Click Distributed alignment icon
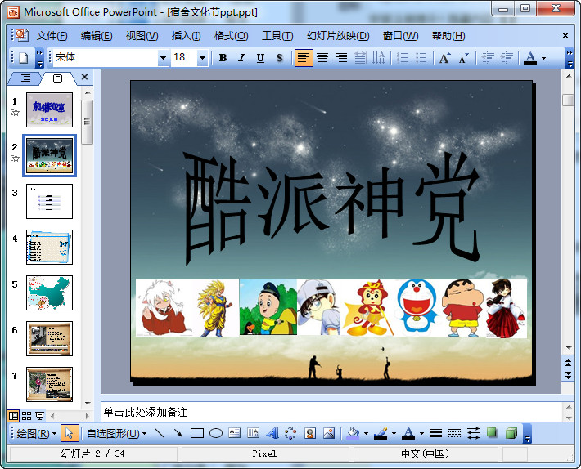 coord(360,58)
